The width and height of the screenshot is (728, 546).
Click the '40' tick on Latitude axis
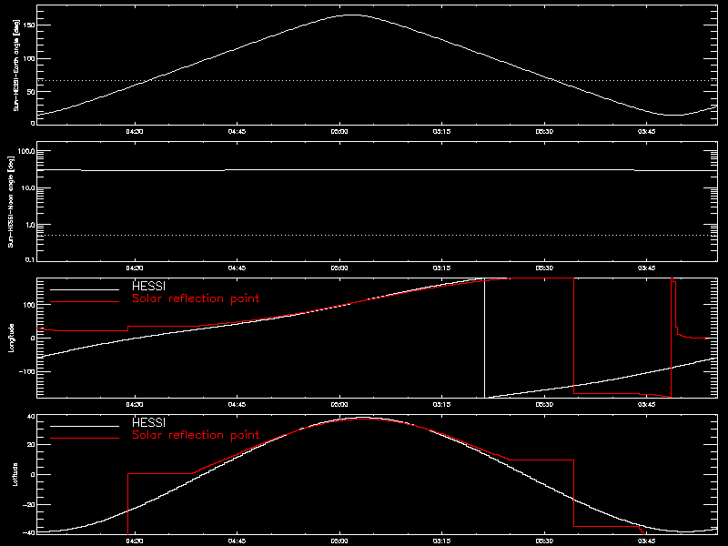point(31,416)
